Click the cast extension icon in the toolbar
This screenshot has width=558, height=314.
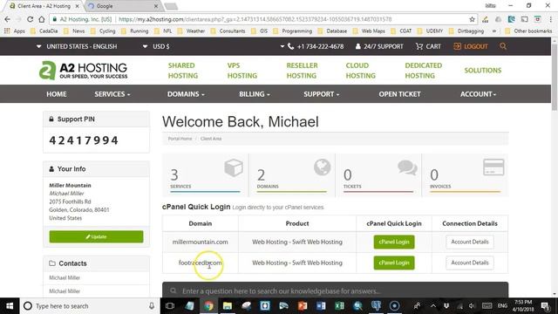tap(524, 19)
